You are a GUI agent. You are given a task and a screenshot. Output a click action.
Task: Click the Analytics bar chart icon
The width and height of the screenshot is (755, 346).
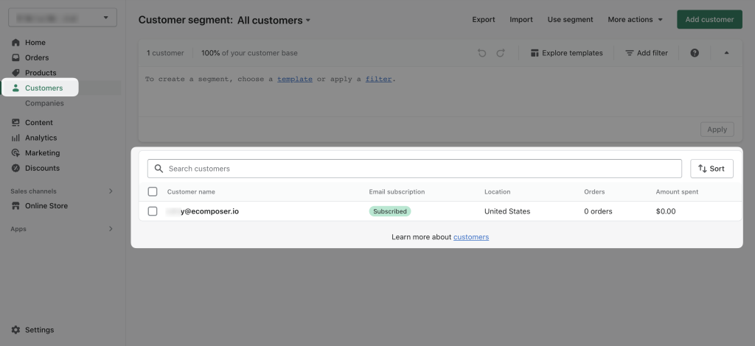tap(16, 138)
